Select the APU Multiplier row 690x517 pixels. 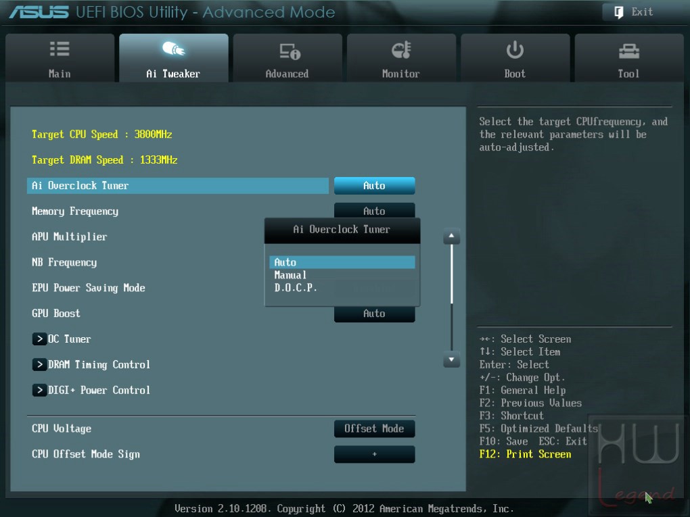click(x=69, y=237)
